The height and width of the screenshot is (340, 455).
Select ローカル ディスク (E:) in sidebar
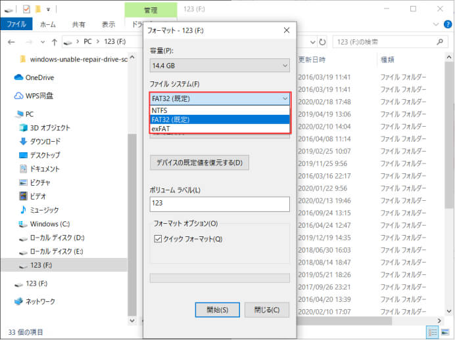(x=51, y=251)
